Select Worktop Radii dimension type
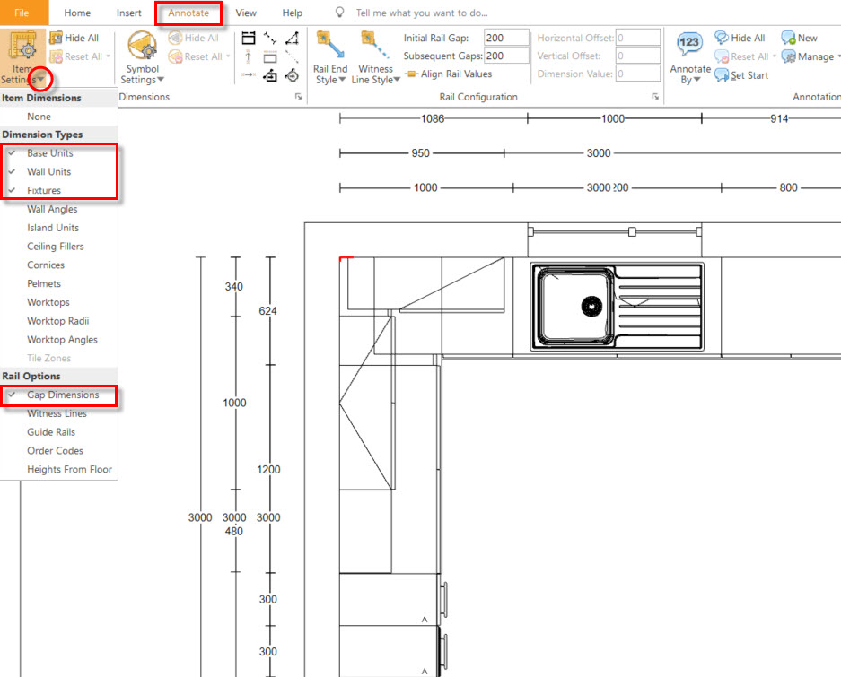This screenshot has height=677, width=841. coord(59,321)
